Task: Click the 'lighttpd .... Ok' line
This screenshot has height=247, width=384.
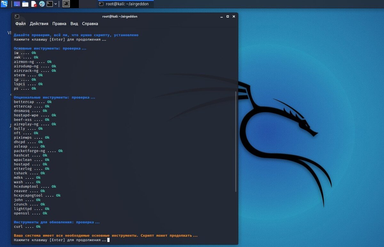Action: tap(32, 209)
